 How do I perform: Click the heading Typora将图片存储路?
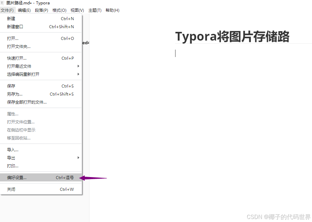pos(232,37)
